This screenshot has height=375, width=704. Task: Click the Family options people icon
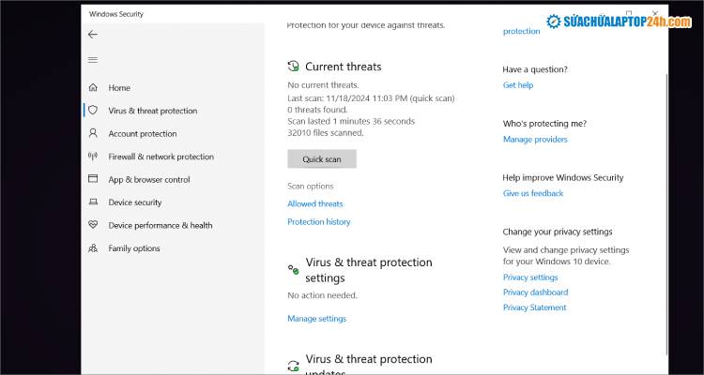(92, 248)
